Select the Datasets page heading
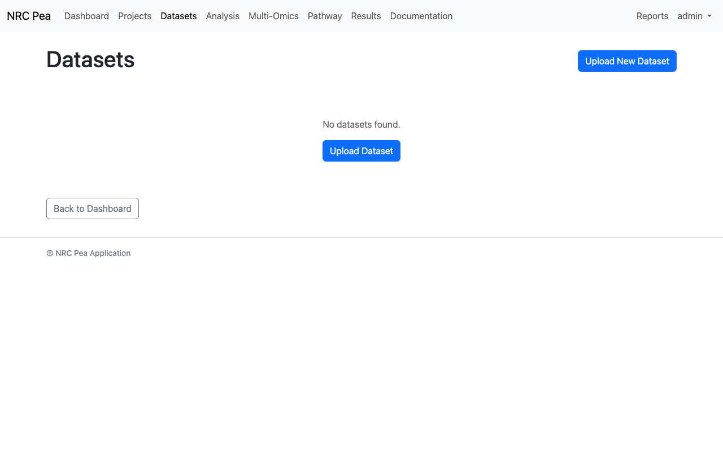Screen dimensions: 723x452 [x=90, y=59]
